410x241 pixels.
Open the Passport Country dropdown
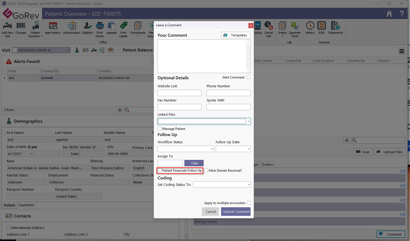tap(100, 197)
